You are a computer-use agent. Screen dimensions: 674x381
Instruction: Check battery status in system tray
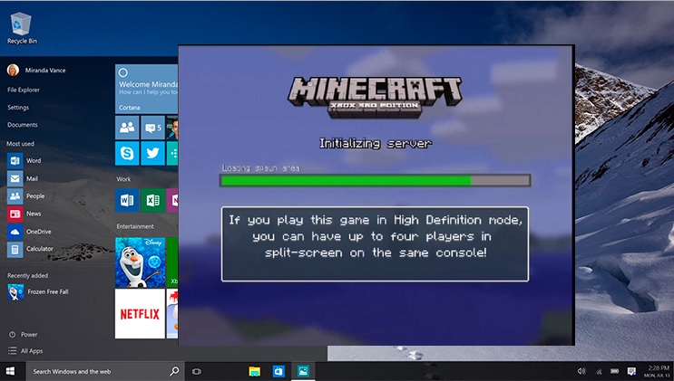click(615, 371)
